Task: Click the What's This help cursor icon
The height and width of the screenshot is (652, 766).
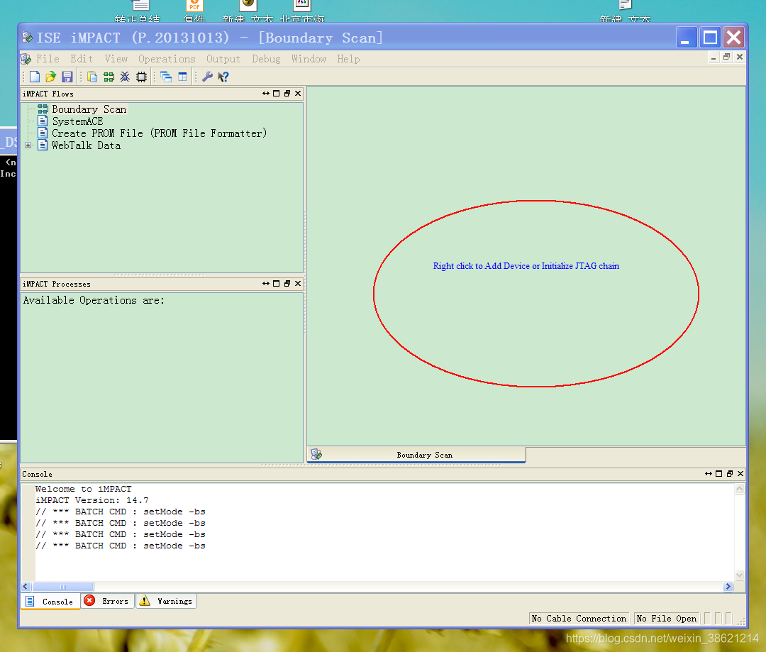Action: click(223, 77)
